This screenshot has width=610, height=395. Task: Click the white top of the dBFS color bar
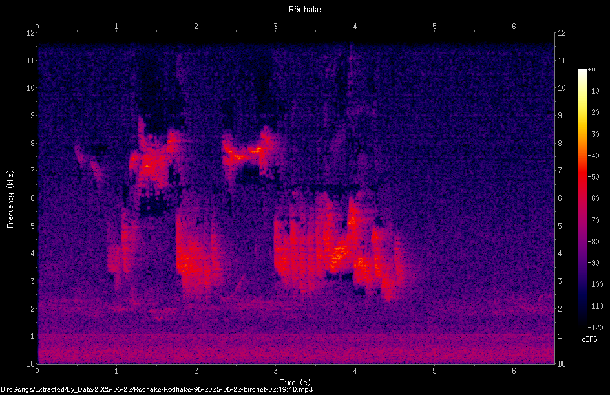(x=582, y=74)
